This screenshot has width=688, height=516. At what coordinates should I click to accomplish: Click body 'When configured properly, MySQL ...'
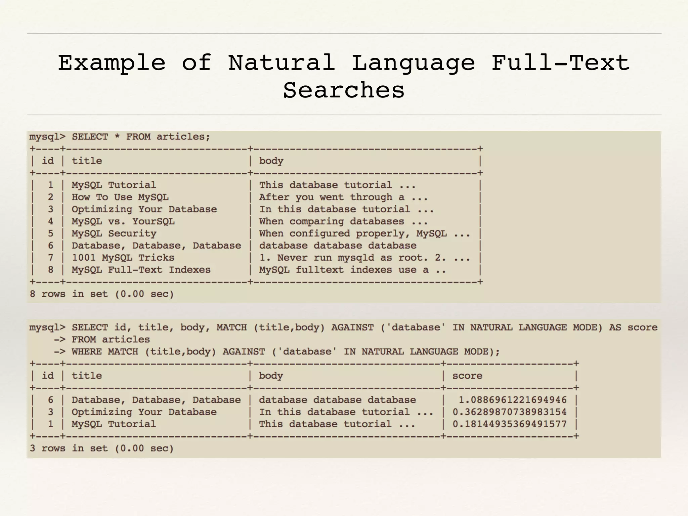(x=364, y=233)
